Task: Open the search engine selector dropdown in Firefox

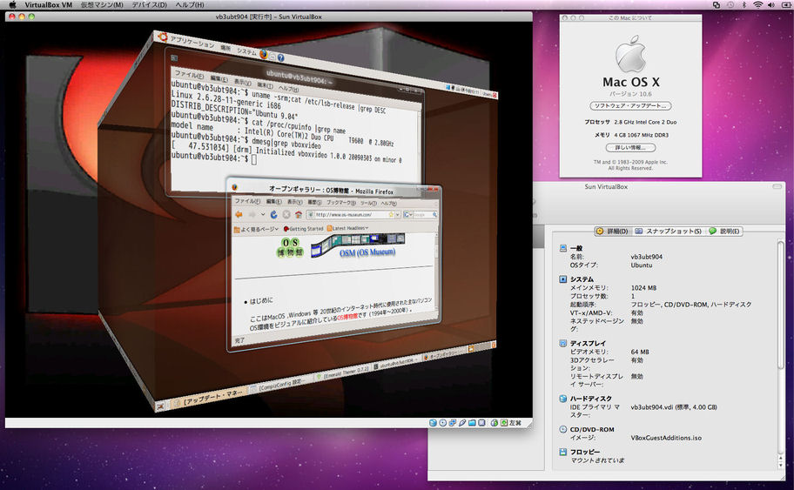Action: point(407,215)
